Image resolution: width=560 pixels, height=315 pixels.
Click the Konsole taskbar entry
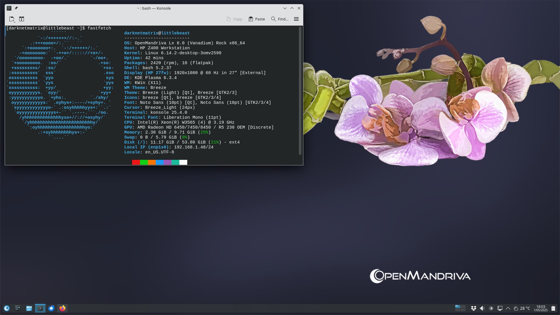click(40, 308)
